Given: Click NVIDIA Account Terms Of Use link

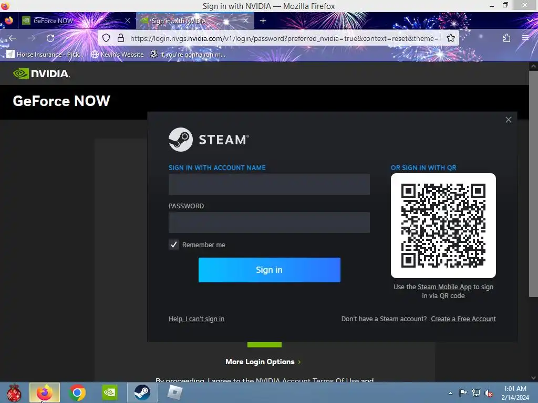Looking at the screenshot, I should pos(307,380).
